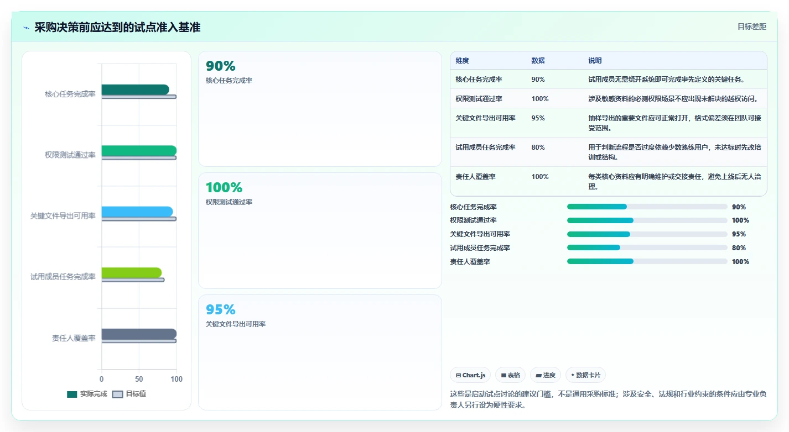Image resolution: width=789 pixels, height=432 pixels.
Task: Click the 80% value beside the progress bars
Action: pos(739,248)
